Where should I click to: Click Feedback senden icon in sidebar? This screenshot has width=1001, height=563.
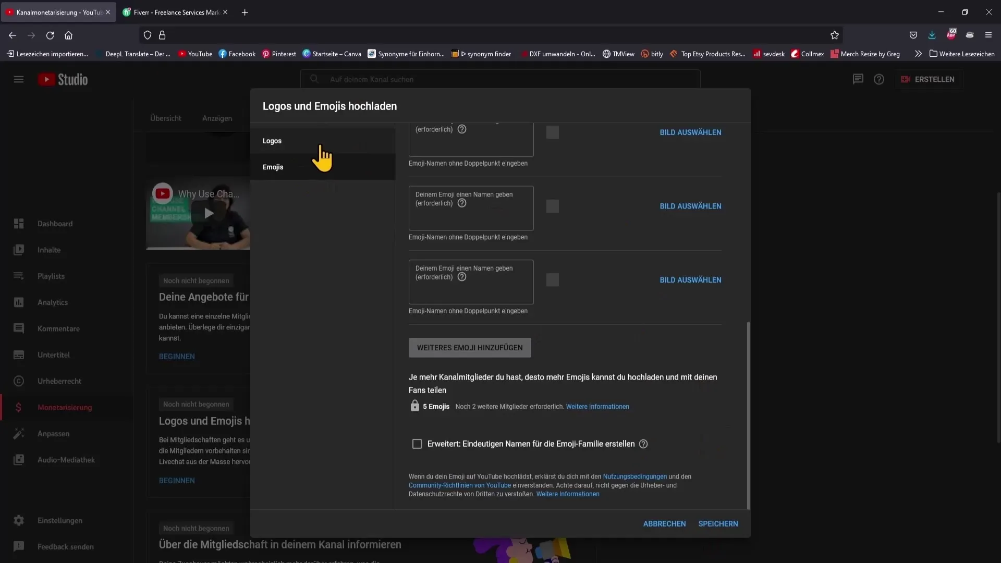(x=19, y=546)
